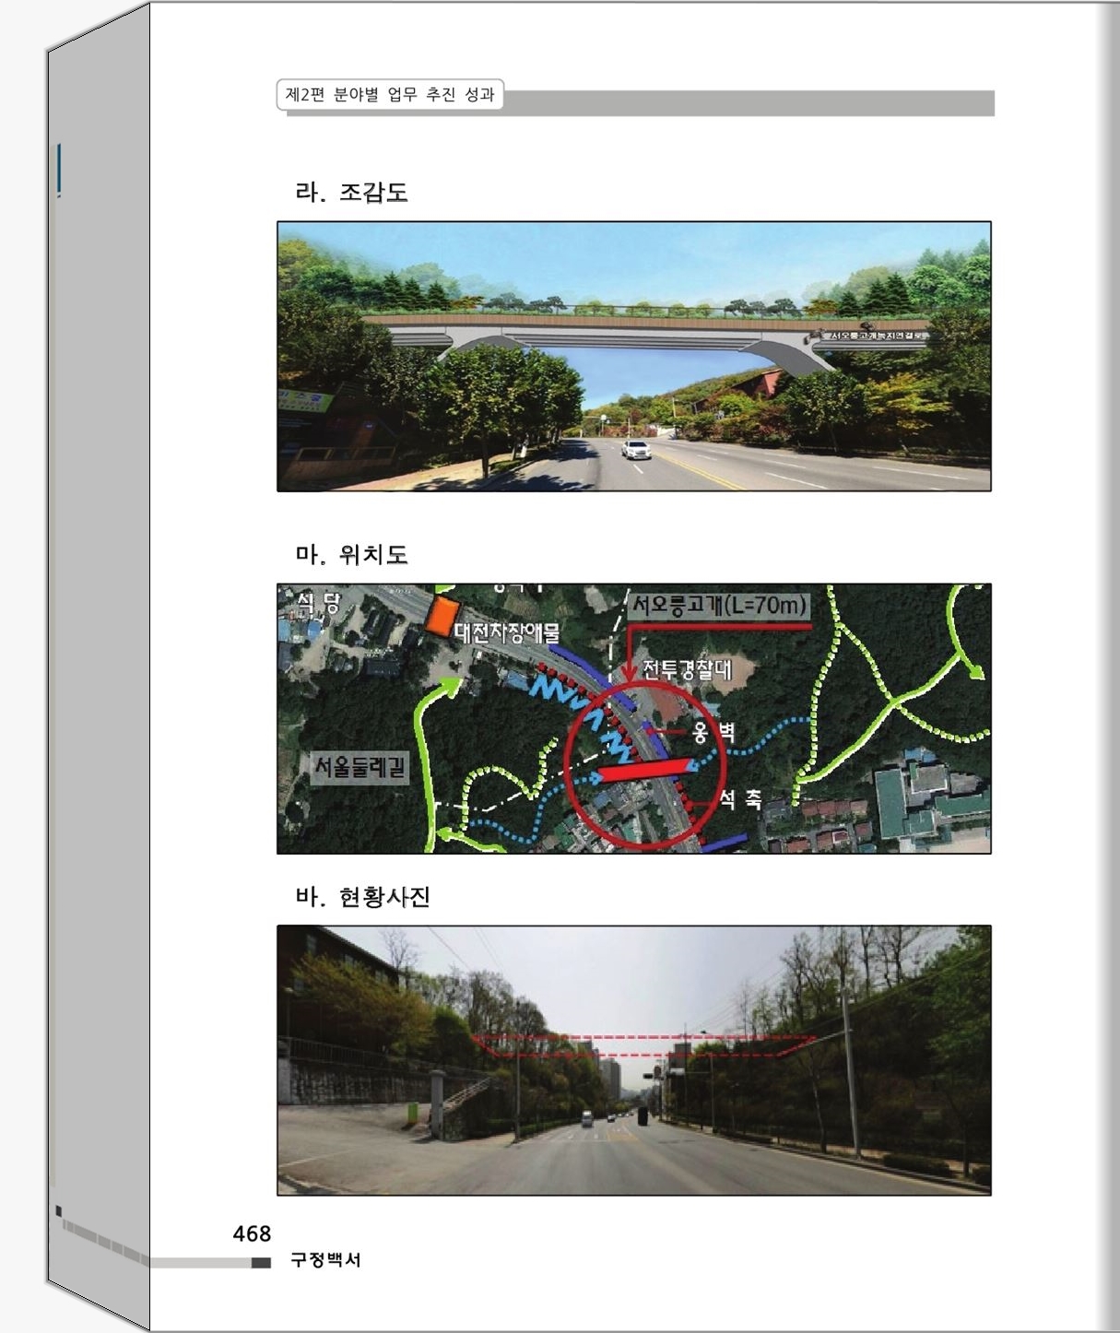Click the red bar inside the map circle
The height and width of the screenshot is (1333, 1120).
click(x=644, y=771)
